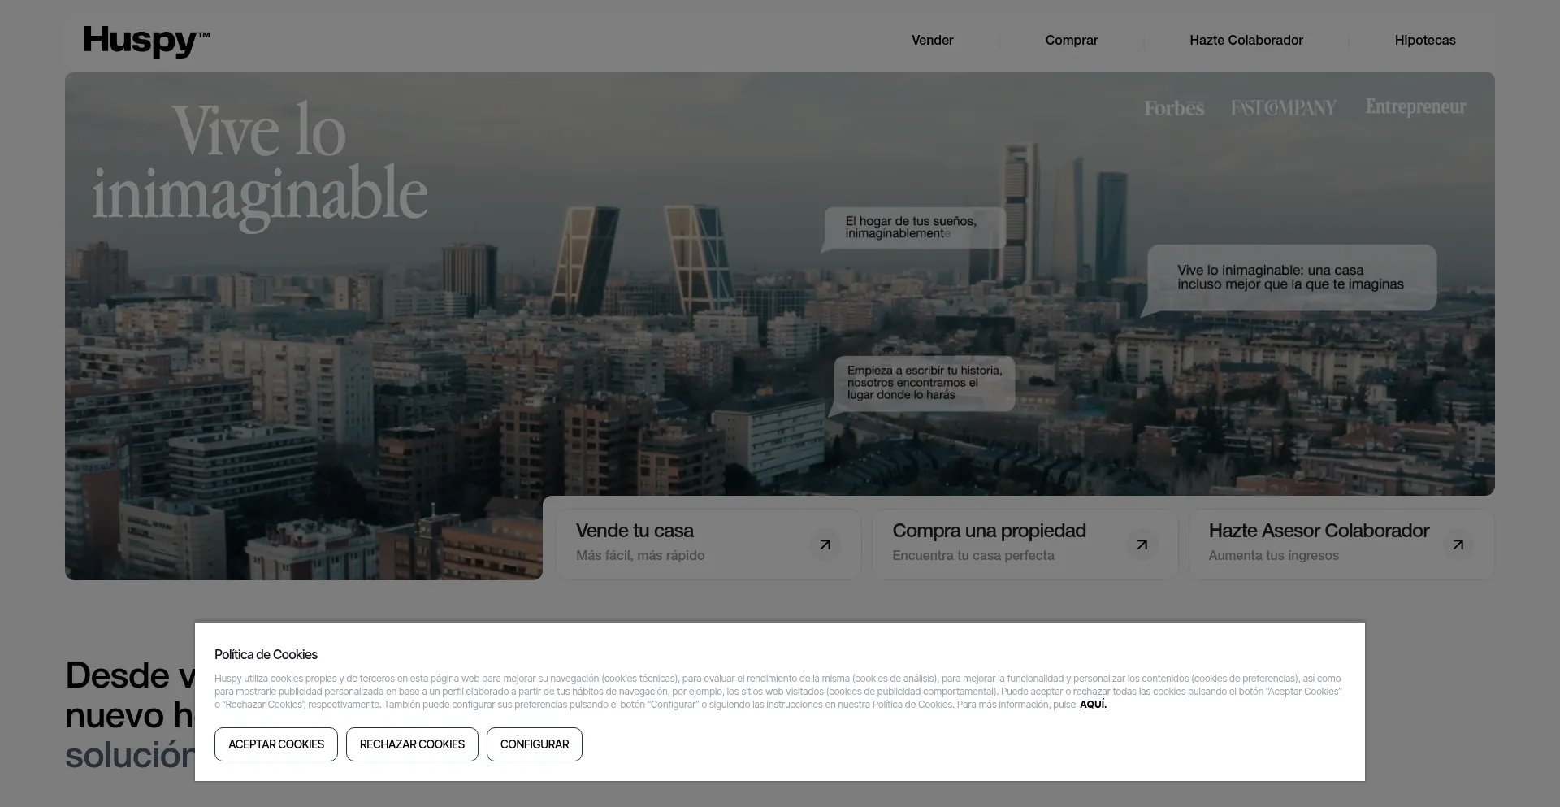Open the Comprar menu item

click(1071, 41)
